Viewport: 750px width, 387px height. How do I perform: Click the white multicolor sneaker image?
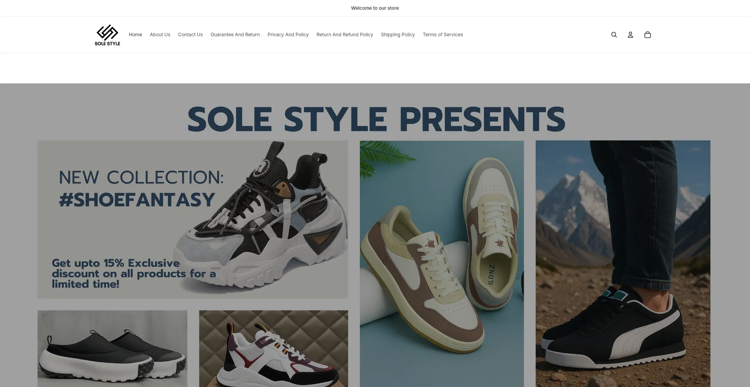(x=273, y=348)
